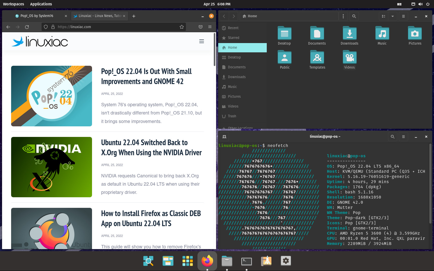
Task: Click the Linuxiac logo
Action: coord(40,42)
